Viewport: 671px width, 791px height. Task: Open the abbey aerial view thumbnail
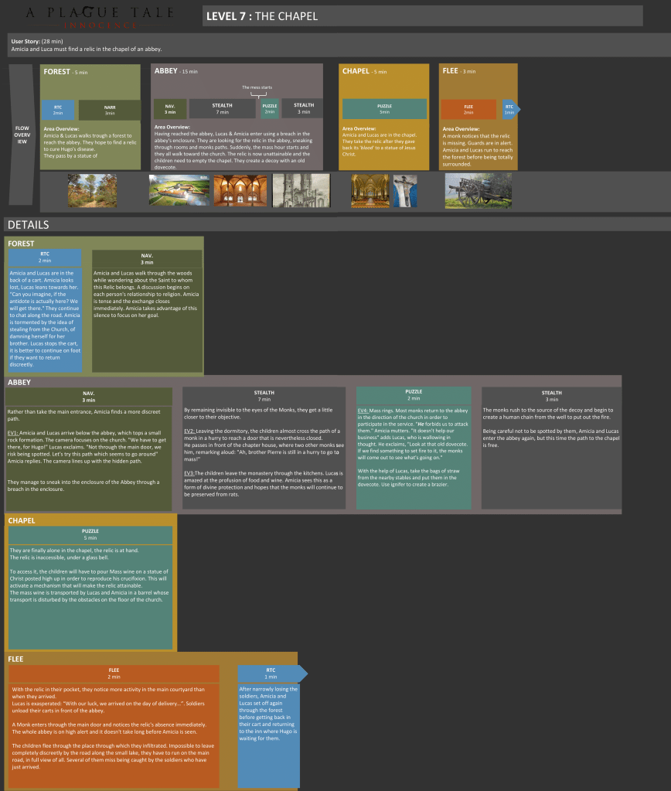[x=179, y=190]
